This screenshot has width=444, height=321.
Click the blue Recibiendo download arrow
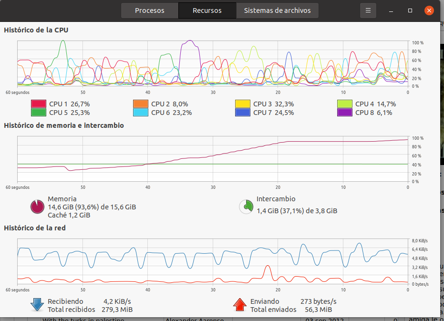click(37, 305)
